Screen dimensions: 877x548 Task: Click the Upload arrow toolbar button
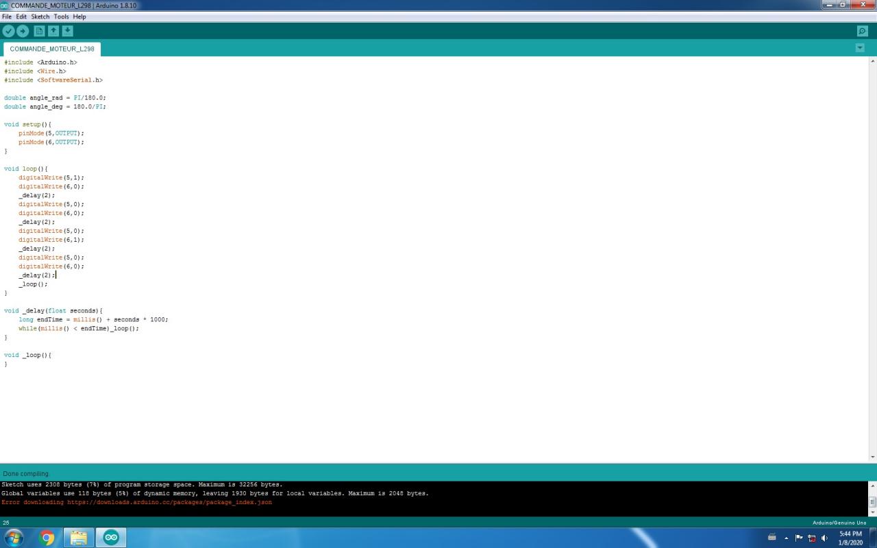coord(23,31)
